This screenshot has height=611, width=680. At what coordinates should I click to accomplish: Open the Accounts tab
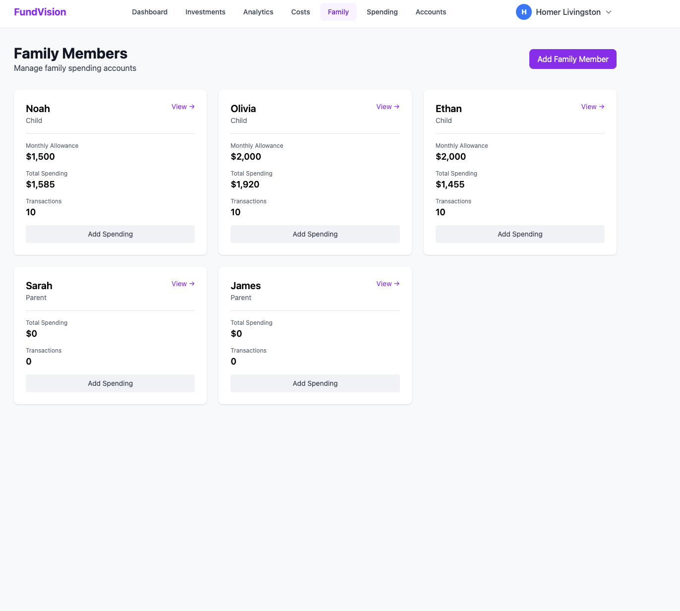(x=431, y=12)
